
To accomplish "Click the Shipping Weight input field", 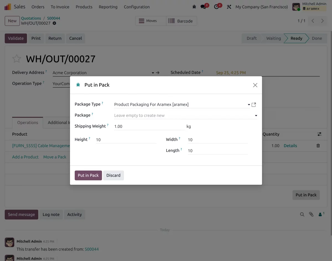I will pos(149,126).
